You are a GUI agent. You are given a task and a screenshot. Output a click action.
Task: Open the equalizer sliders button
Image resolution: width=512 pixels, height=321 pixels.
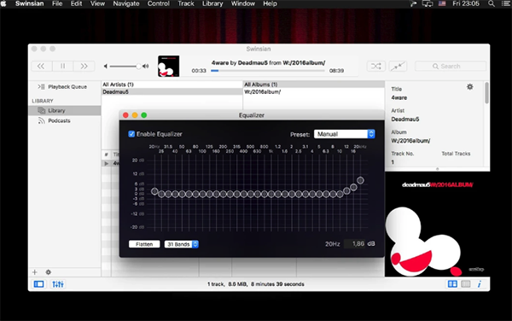pyautogui.click(x=58, y=284)
